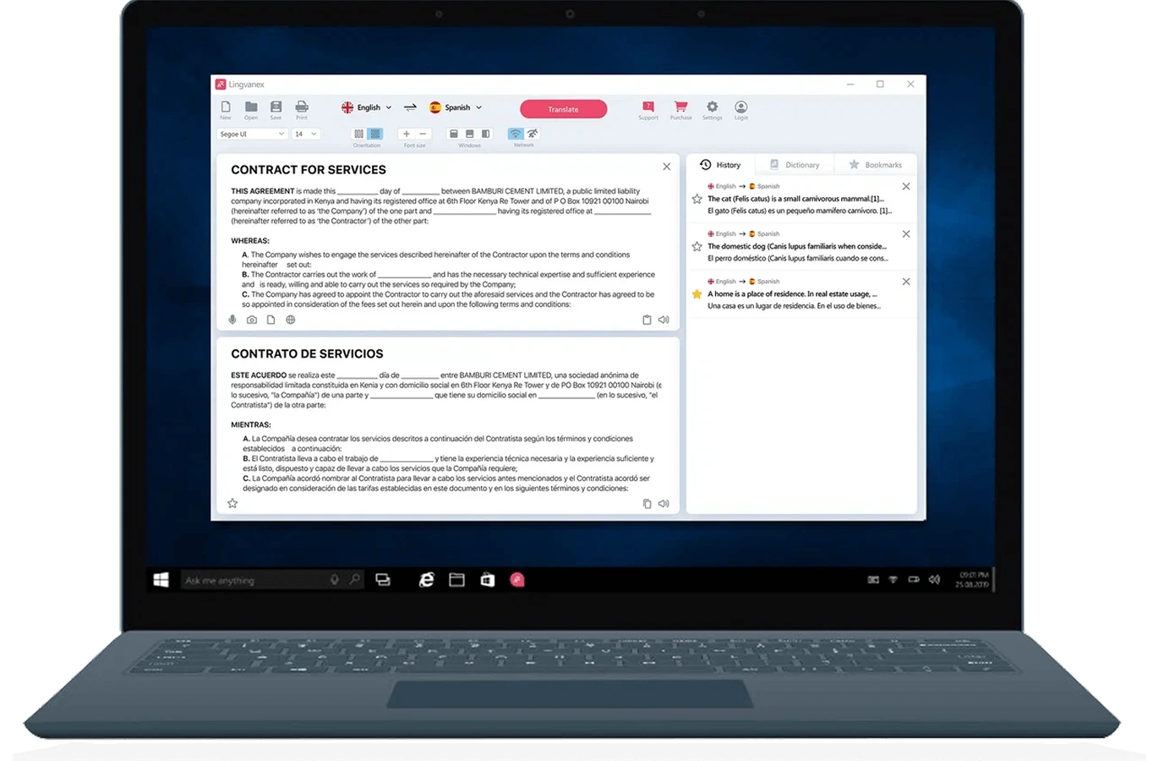
Task: Switch to offline network mode
Action: coord(533,134)
